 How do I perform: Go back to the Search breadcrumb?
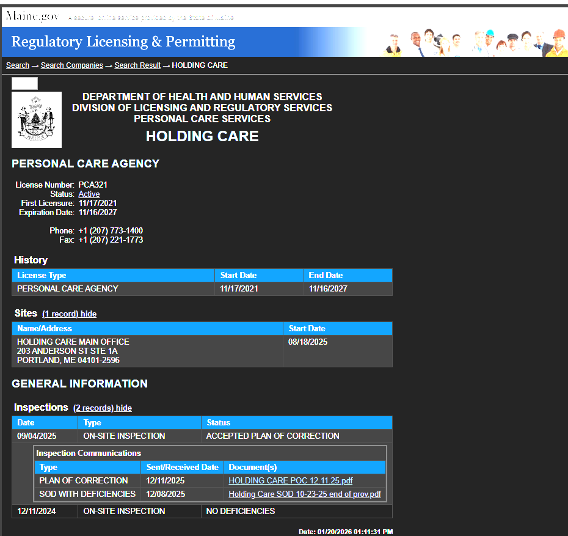point(18,65)
